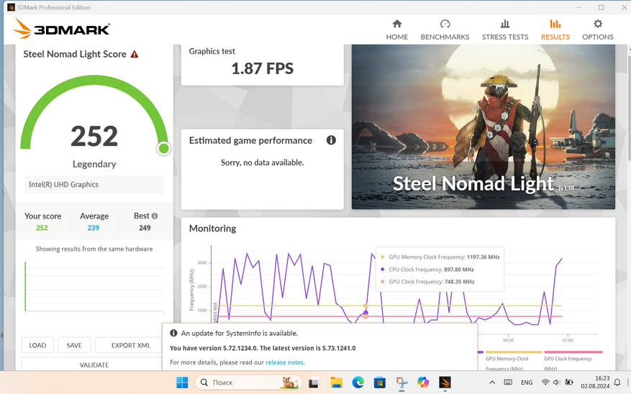This screenshot has width=631, height=394.
Task: Click the Average score value 239
Action: pyautogui.click(x=94, y=227)
